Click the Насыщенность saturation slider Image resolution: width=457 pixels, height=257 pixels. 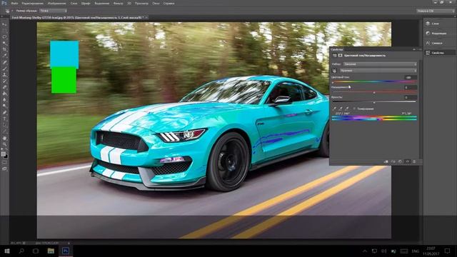(374, 92)
